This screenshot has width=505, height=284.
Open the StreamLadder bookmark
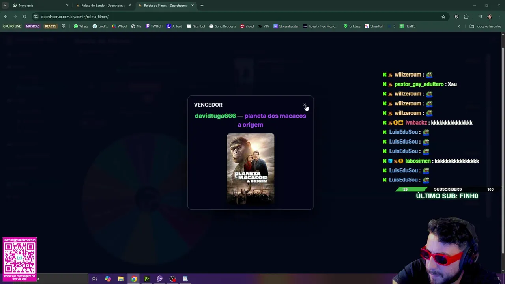pos(286,26)
